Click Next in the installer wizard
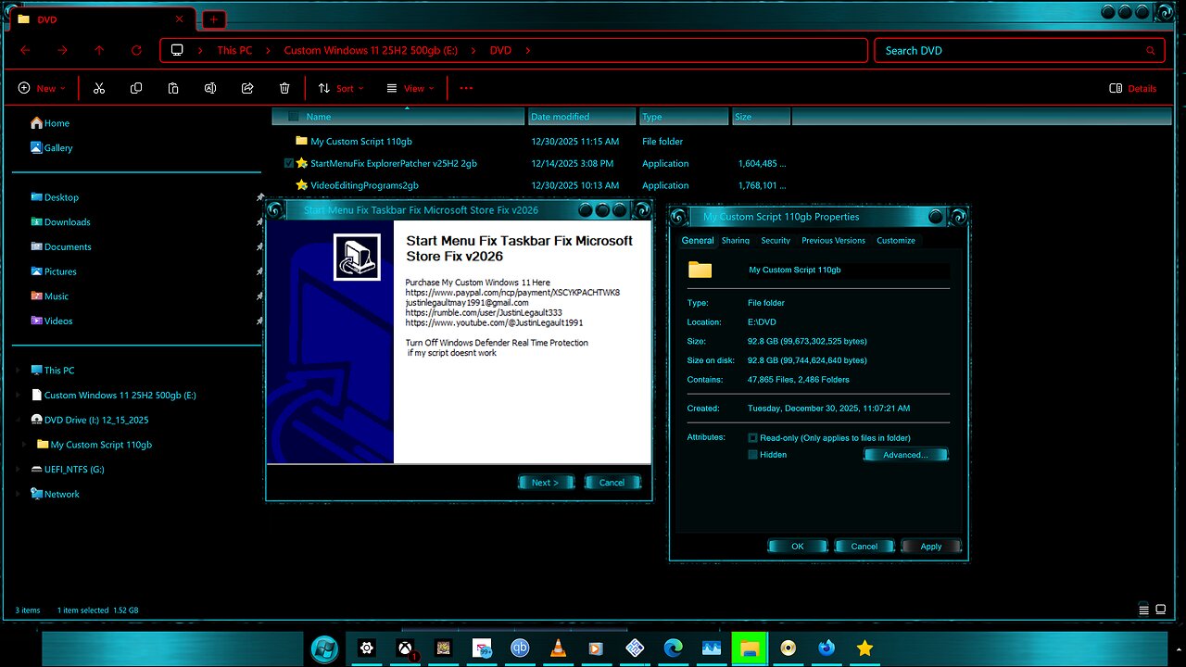 click(x=546, y=483)
